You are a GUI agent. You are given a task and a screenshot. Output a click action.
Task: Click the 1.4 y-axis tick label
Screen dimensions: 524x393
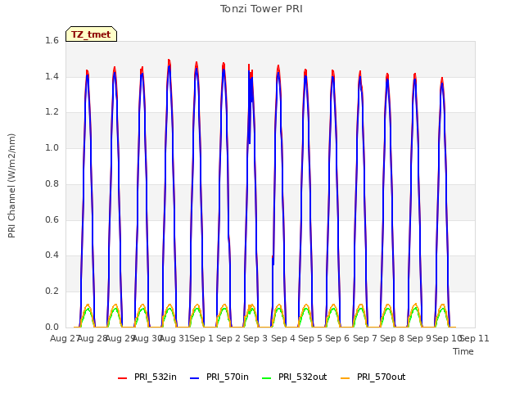point(52,76)
